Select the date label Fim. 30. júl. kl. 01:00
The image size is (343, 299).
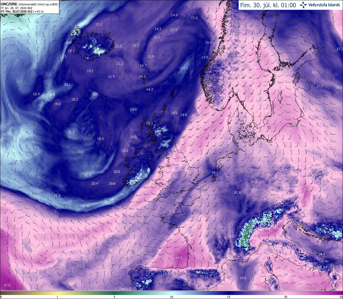tap(268, 5)
